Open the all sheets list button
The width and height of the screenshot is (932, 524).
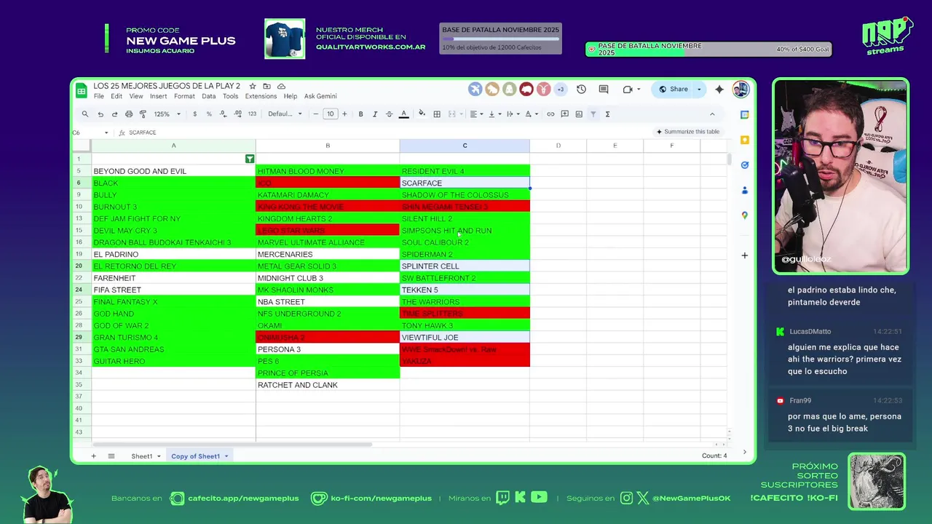coord(111,456)
